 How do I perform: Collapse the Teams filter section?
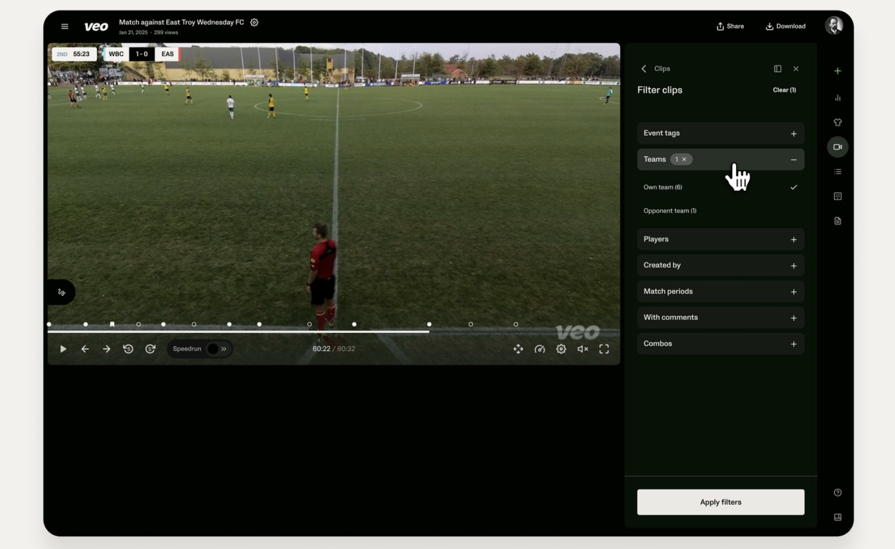[x=793, y=159]
